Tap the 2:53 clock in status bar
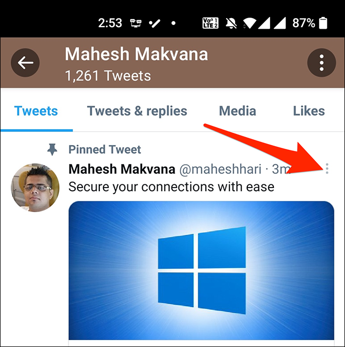This screenshot has width=345, height=347. (110, 23)
